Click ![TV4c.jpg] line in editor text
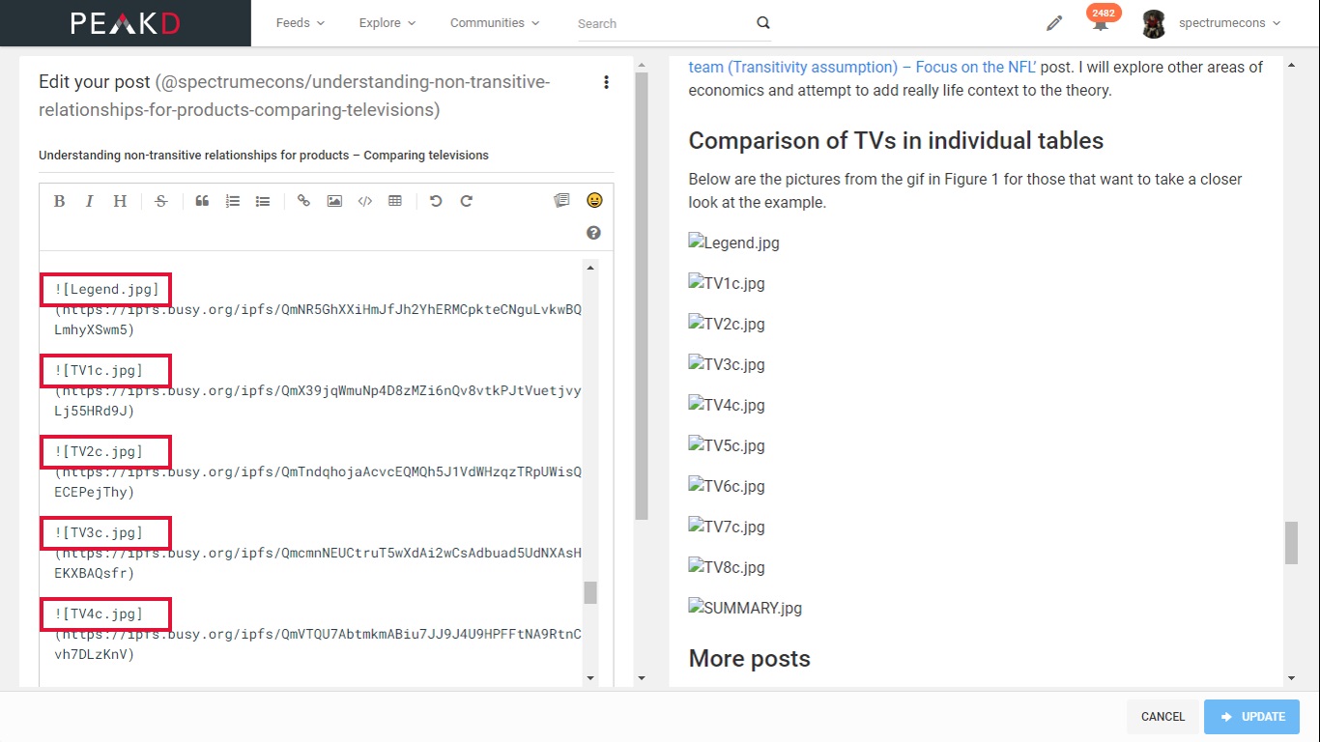Screen dimensions: 1320x742 click(100, 614)
